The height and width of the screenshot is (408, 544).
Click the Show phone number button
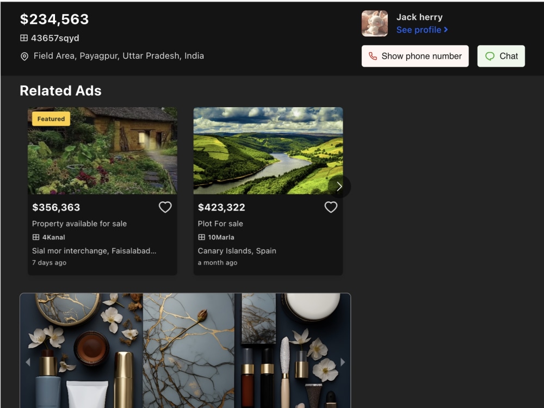[x=415, y=56]
